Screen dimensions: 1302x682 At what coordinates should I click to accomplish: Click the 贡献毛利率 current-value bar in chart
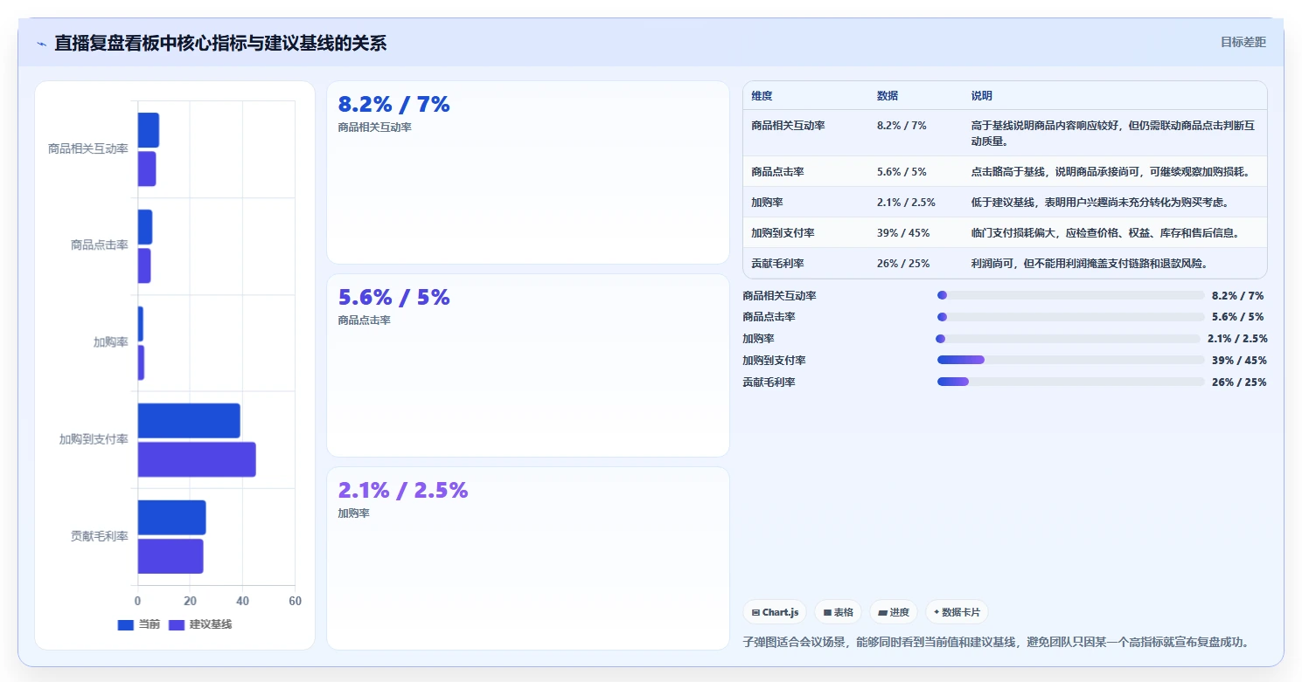point(172,518)
